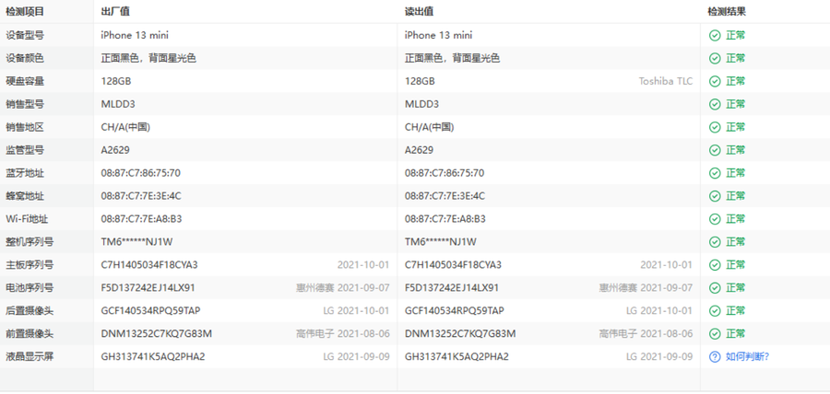
Task: Click the Toshiba TLC storage note
Action: pos(666,81)
